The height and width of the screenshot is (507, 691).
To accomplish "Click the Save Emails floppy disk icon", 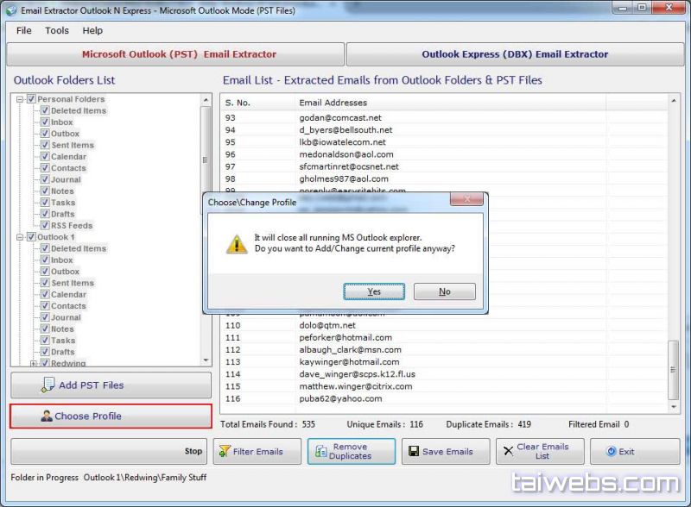I will (x=413, y=451).
